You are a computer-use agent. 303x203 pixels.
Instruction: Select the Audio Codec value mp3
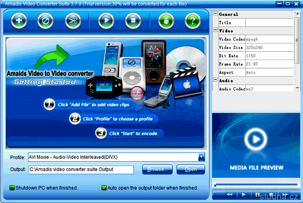coord(270,88)
